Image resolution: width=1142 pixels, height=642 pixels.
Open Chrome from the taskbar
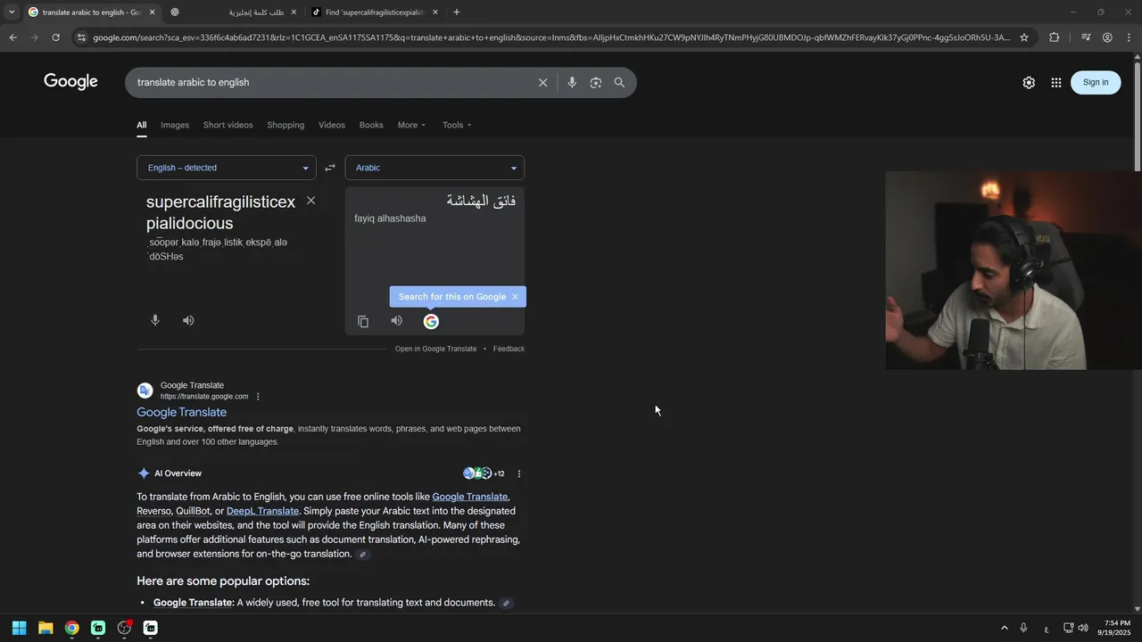coord(71,628)
